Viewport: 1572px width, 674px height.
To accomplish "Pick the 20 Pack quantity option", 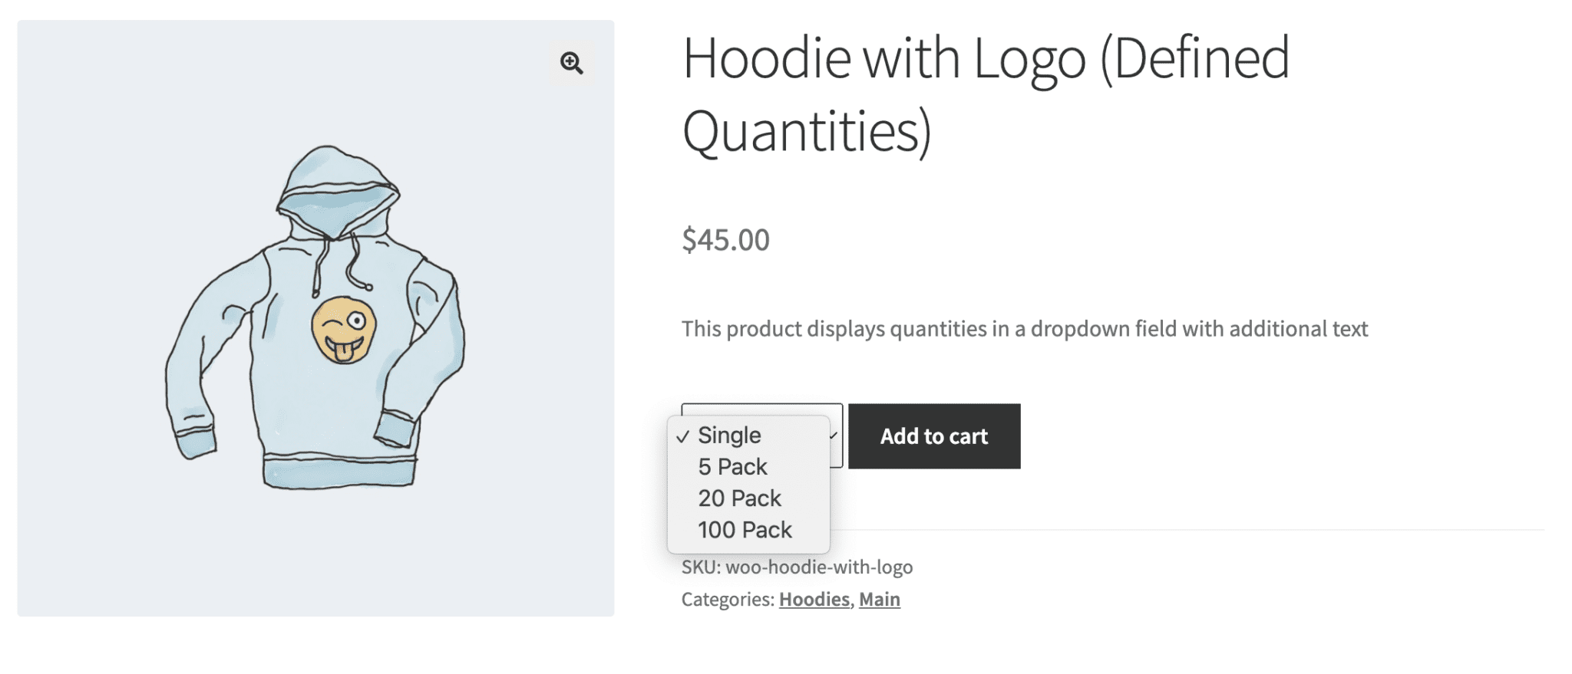I will [739, 498].
